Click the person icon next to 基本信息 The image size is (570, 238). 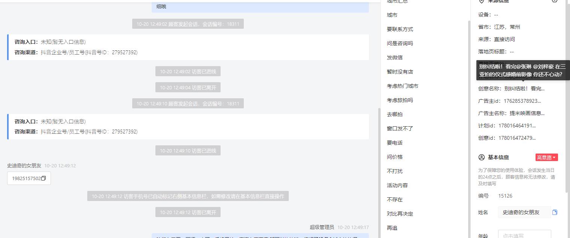coord(482,157)
